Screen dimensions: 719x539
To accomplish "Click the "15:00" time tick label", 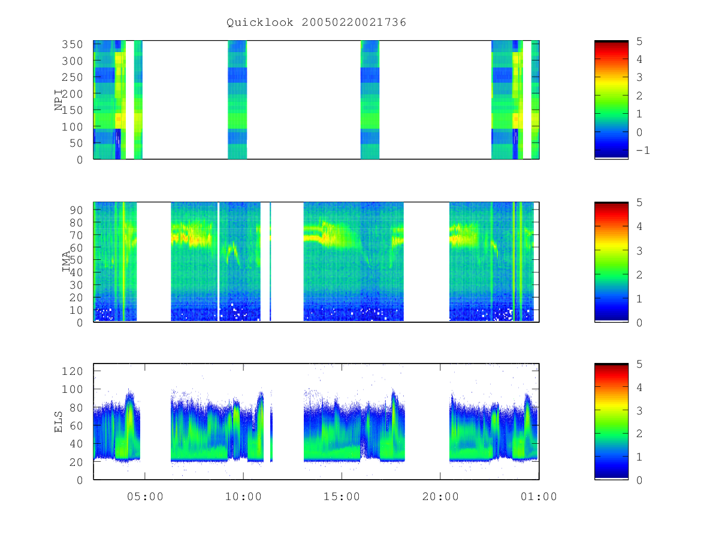I will [x=342, y=496].
